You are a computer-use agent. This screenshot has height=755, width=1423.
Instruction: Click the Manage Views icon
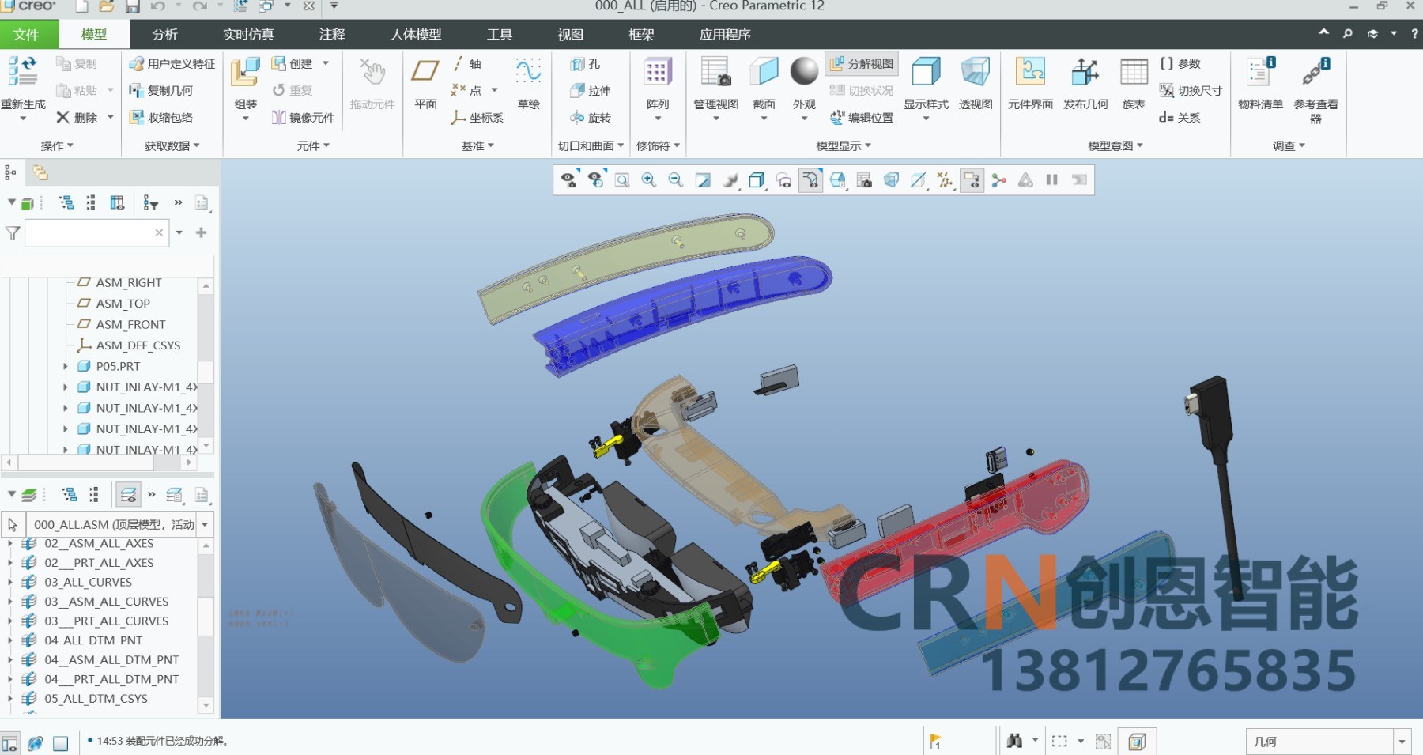pos(715,72)
